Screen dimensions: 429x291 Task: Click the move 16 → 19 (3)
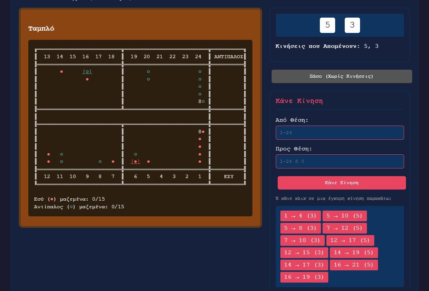click(x=304, y=277)
